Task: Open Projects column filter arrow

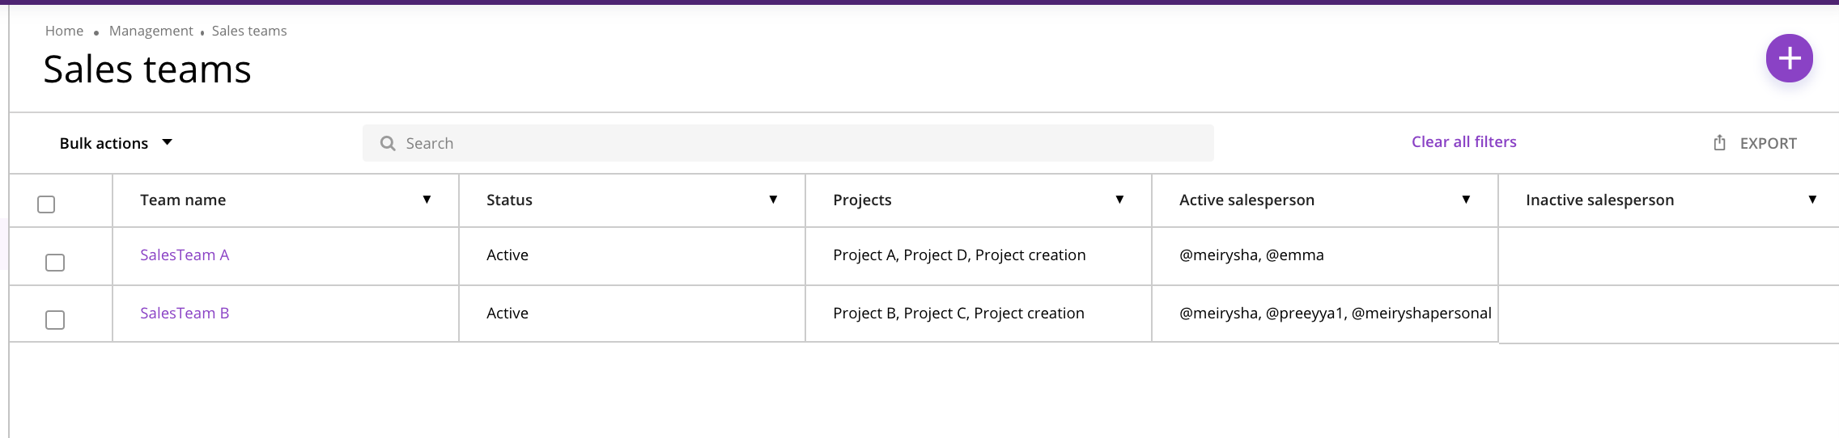Action: coord(1119,200)
